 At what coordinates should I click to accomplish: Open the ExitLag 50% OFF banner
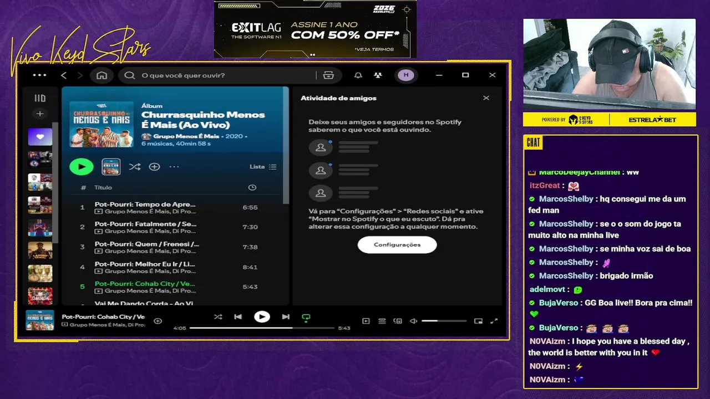point(315,29)
